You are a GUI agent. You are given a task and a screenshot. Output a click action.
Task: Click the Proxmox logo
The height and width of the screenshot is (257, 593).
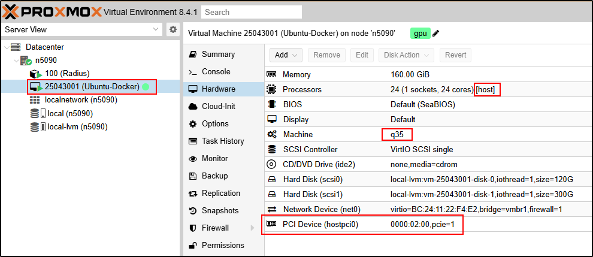tap(52, 12)
